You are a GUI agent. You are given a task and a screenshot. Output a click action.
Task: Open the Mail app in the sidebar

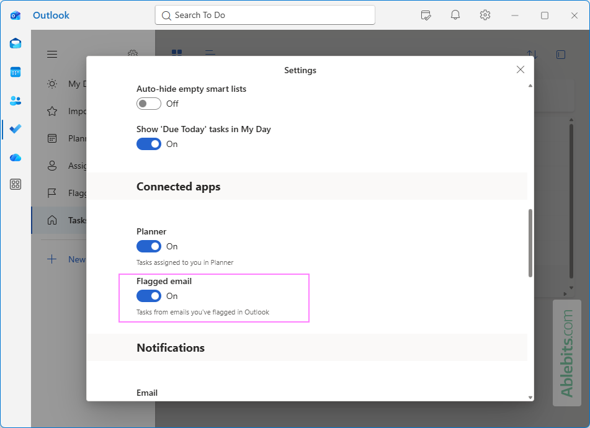(x=16, y=43)
